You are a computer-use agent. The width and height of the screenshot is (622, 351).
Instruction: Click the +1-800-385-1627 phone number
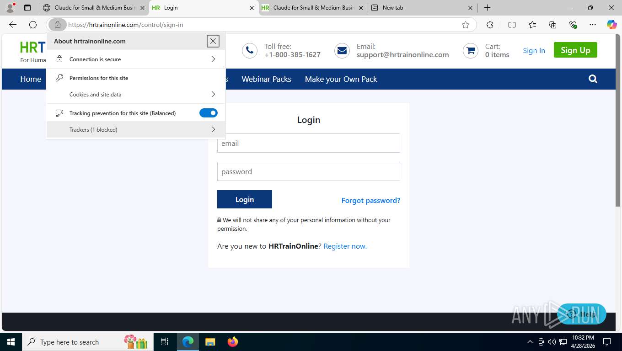click(x=292, y=54)
